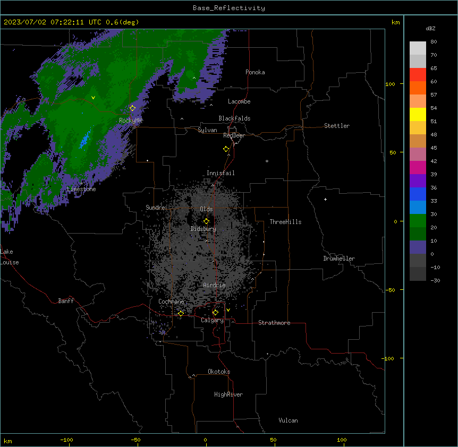Click the dBZ legend heading
Screen dimensions: 458x447
pos(430,28)
